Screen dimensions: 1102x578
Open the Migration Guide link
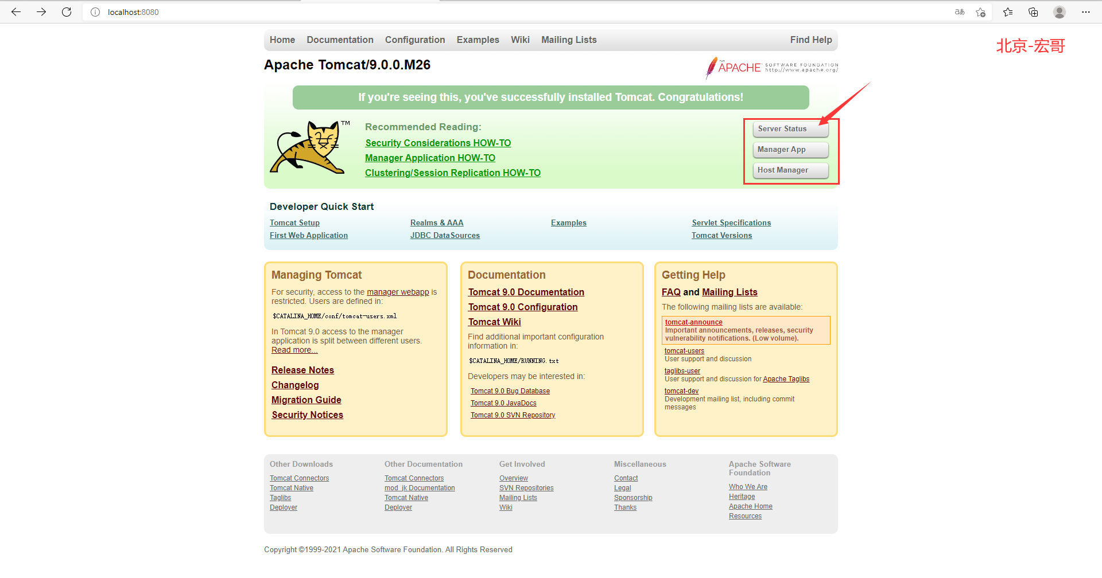306,400
